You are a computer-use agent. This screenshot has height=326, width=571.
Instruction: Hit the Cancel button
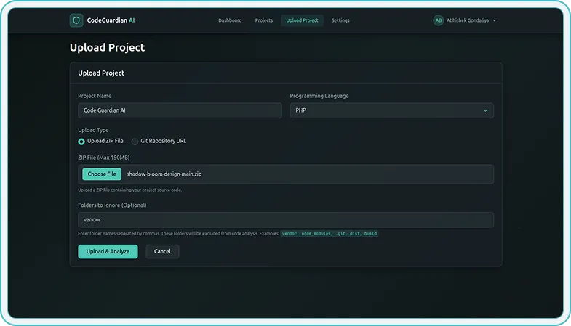click(162, 251)
